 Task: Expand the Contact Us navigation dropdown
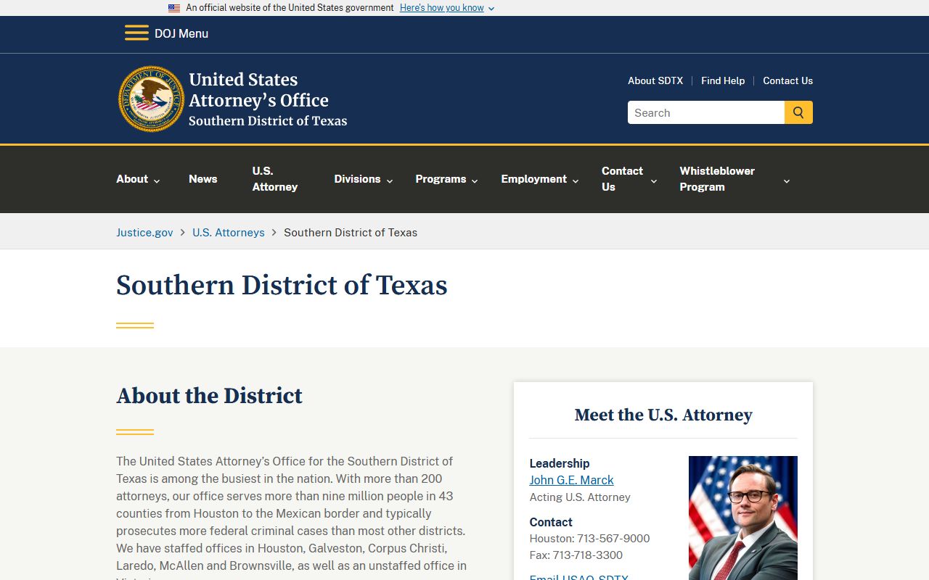click(629, 179)
